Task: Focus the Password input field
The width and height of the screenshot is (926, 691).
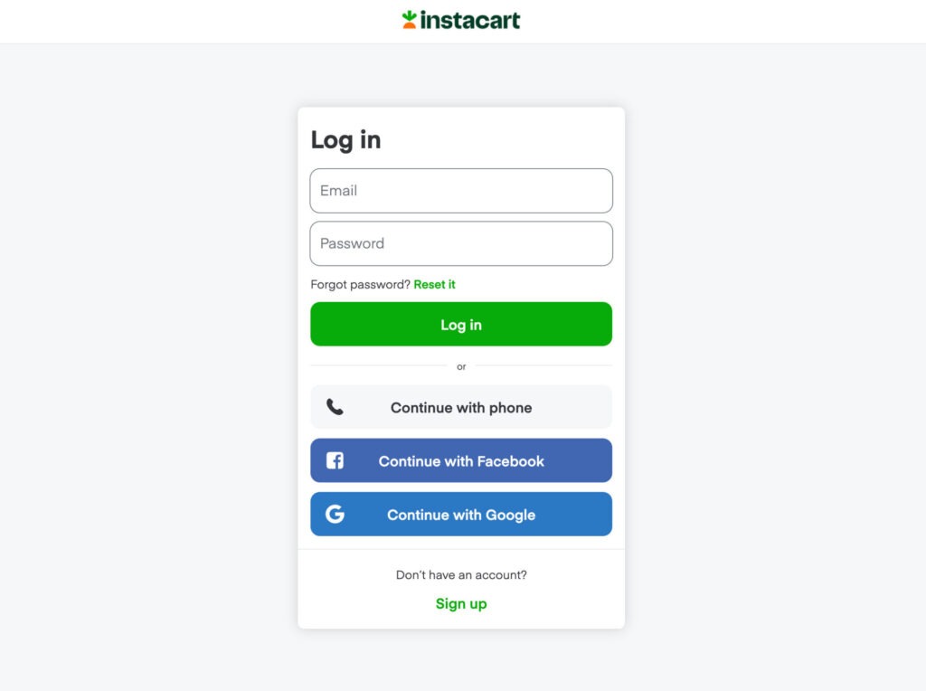Action: click(461, 243)
